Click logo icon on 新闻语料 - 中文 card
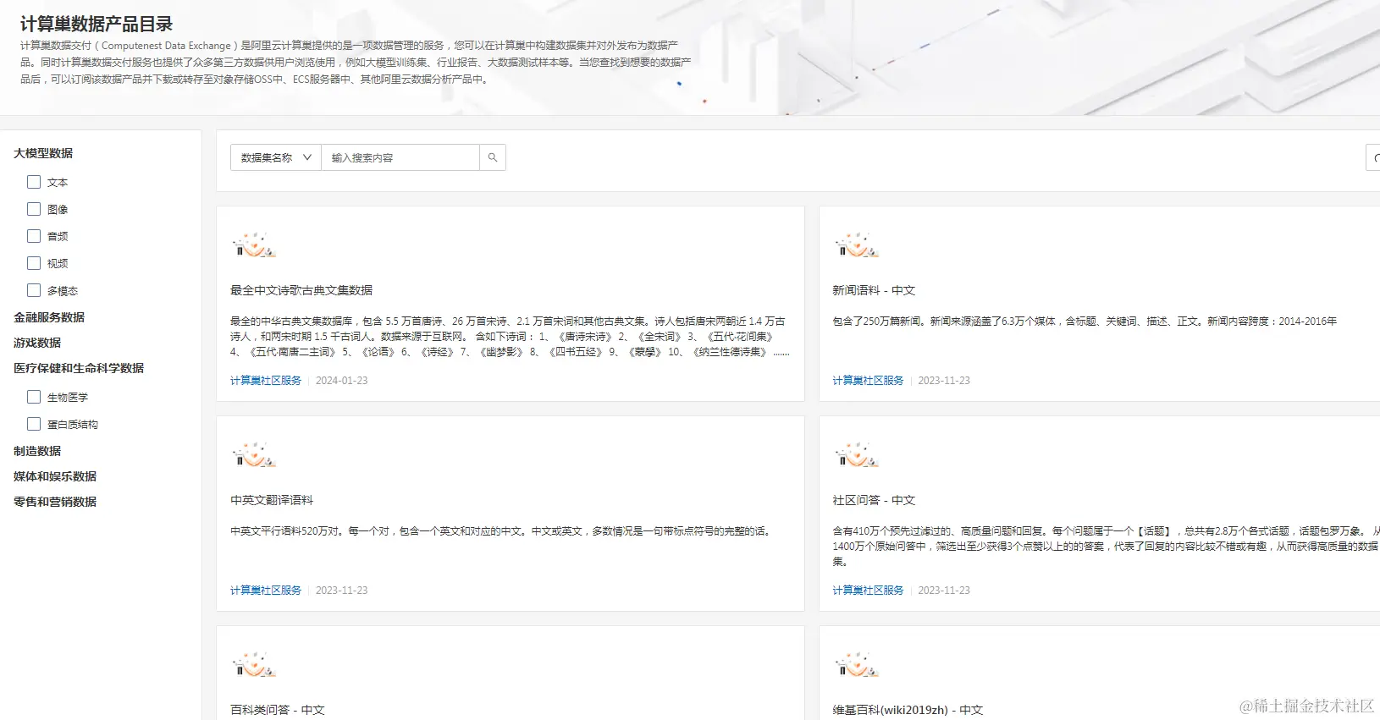The height and width of the screenshot is (720, 1380). [857, 245]
